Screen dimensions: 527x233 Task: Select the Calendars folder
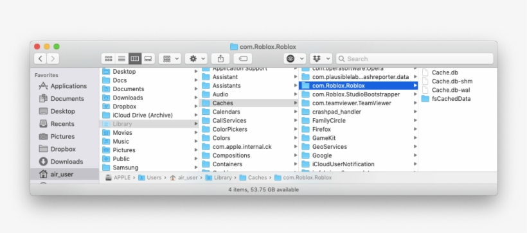click(249, 112)
